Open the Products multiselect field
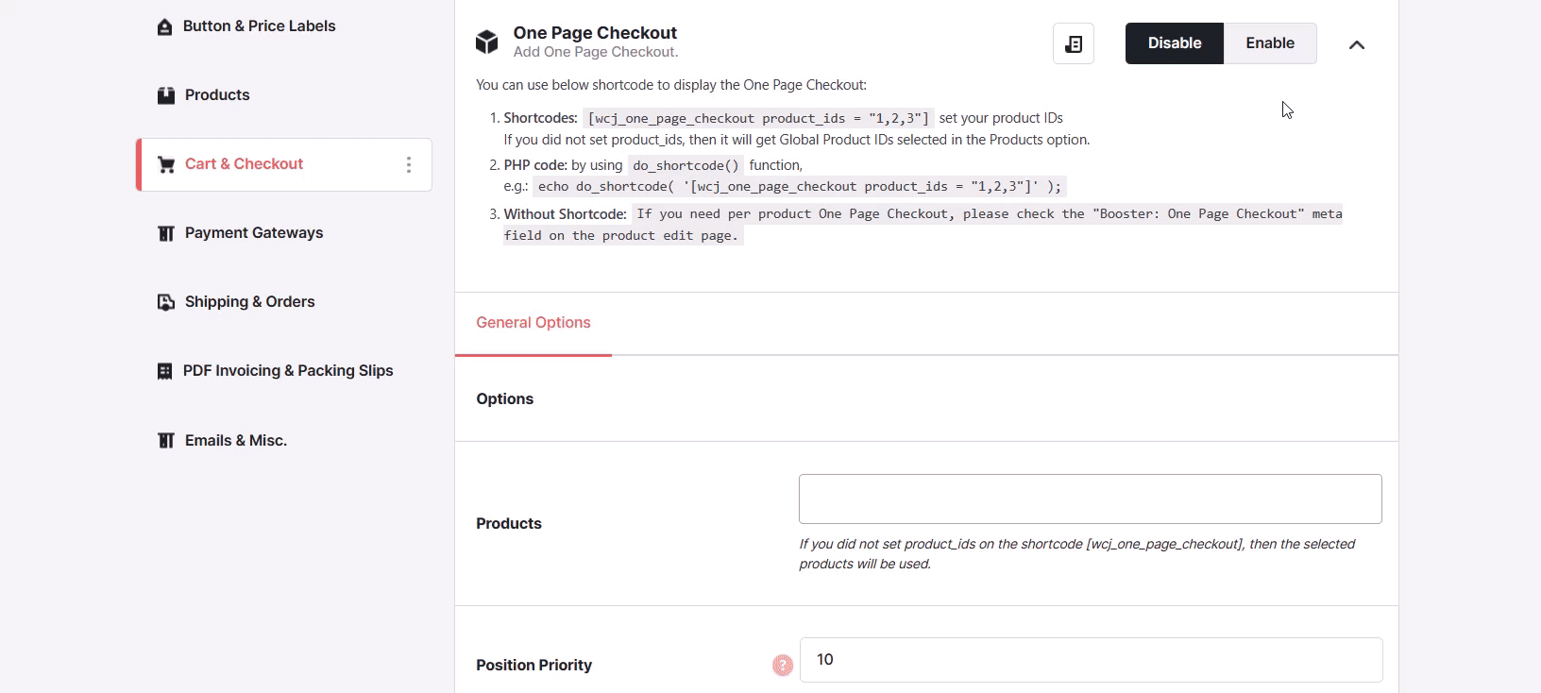This screenshot has height=693, width=1541. pos(1091,499)
